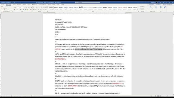Switch to the Correspondências ribbon tab
This screenshot has width=174, height=98.
coord(42,5)
